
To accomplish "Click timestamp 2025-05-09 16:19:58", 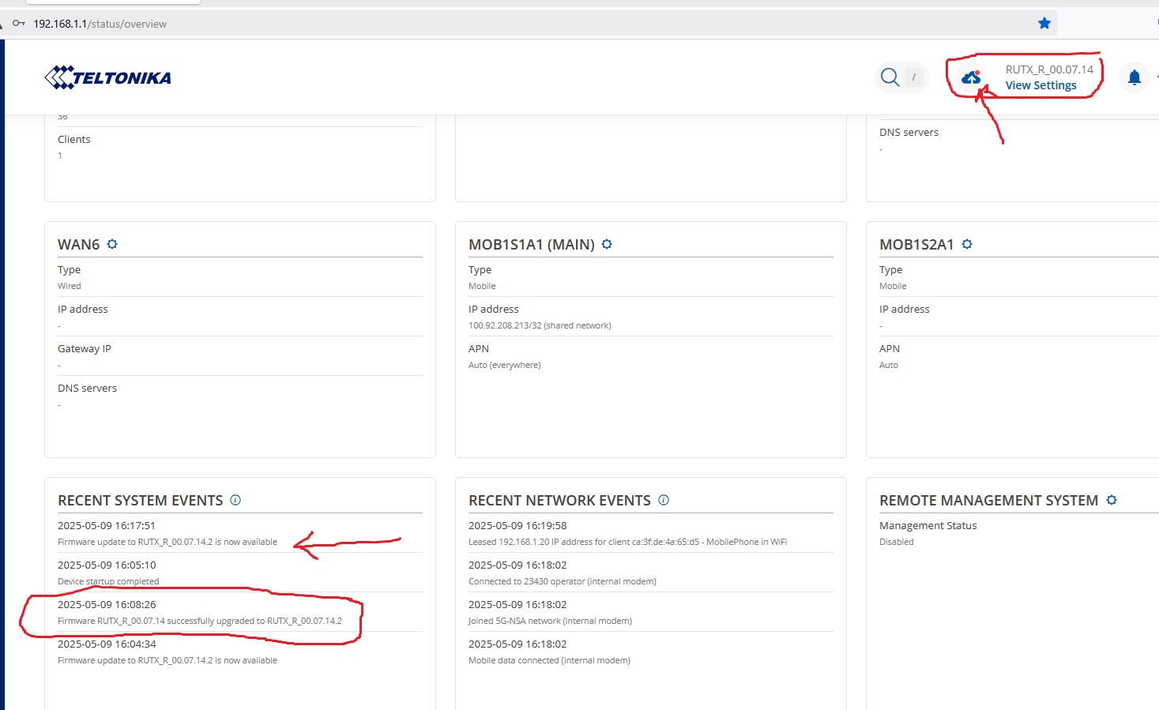I will pos(517,525).
